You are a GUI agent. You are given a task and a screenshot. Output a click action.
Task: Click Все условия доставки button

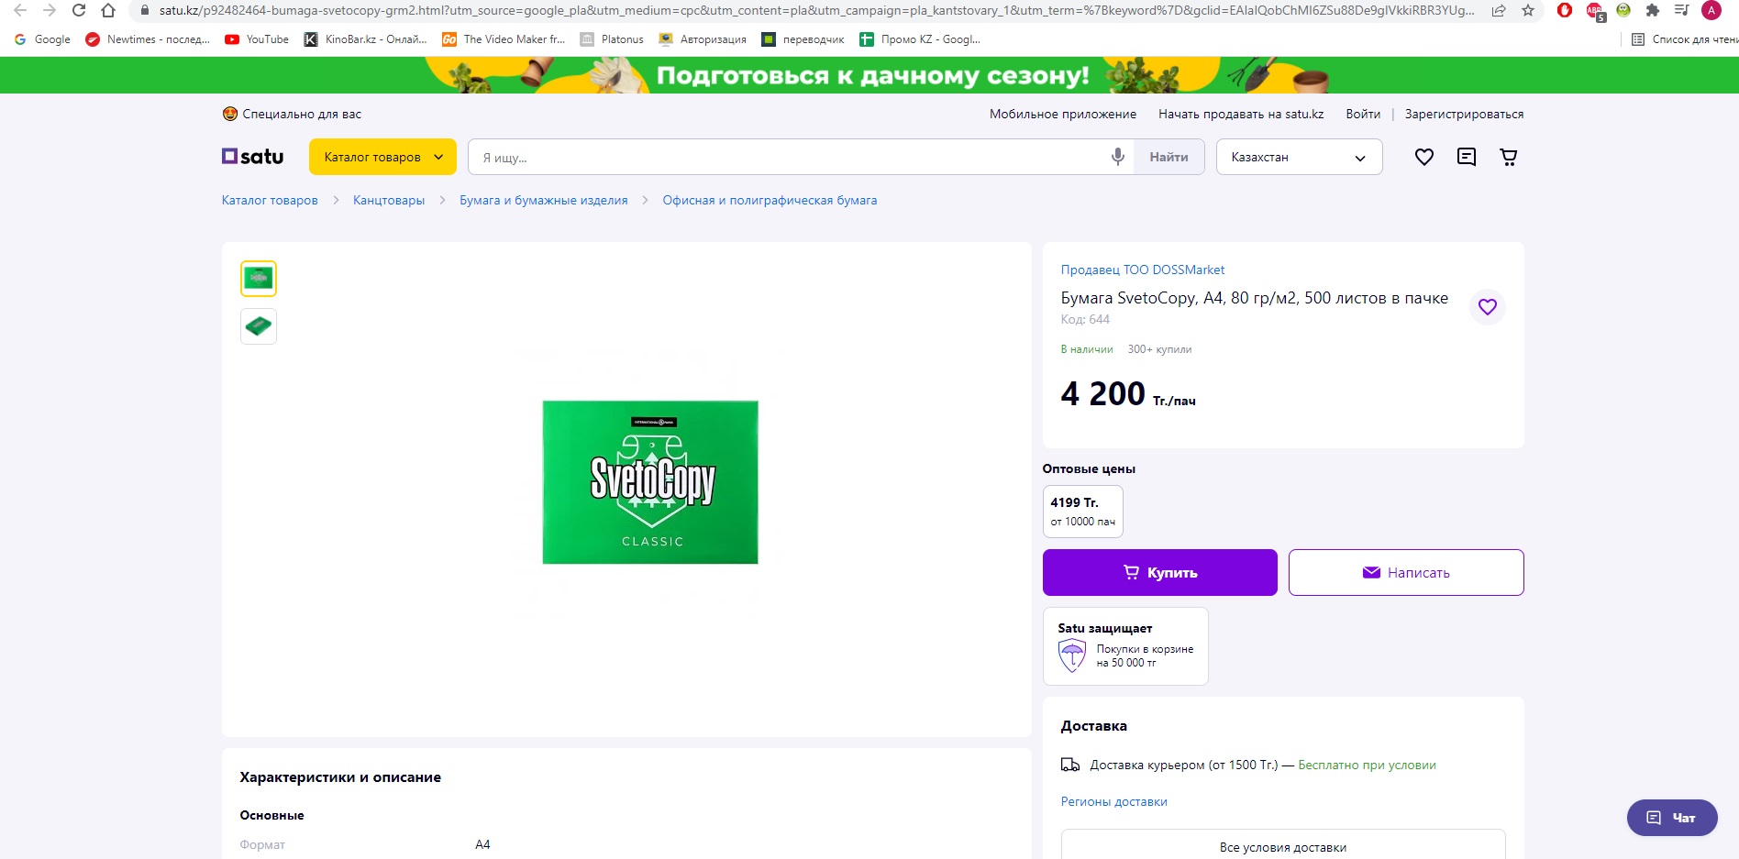(1283, 846)
